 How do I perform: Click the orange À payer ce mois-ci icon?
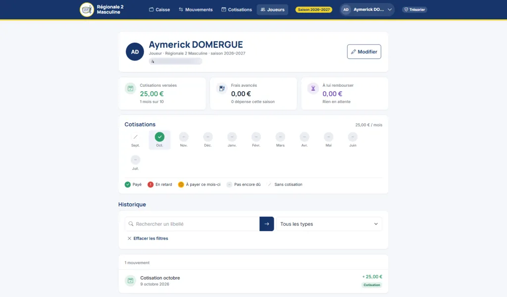pyautogui.click(x=181, y=184)
